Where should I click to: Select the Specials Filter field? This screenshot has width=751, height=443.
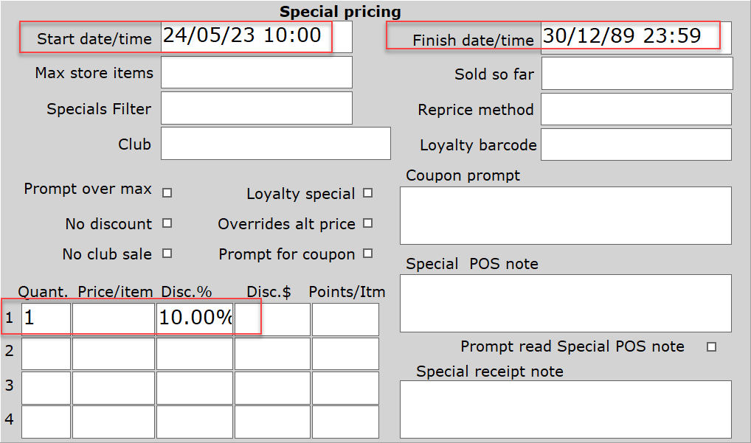pyautogui.click(x=256, y=108)
